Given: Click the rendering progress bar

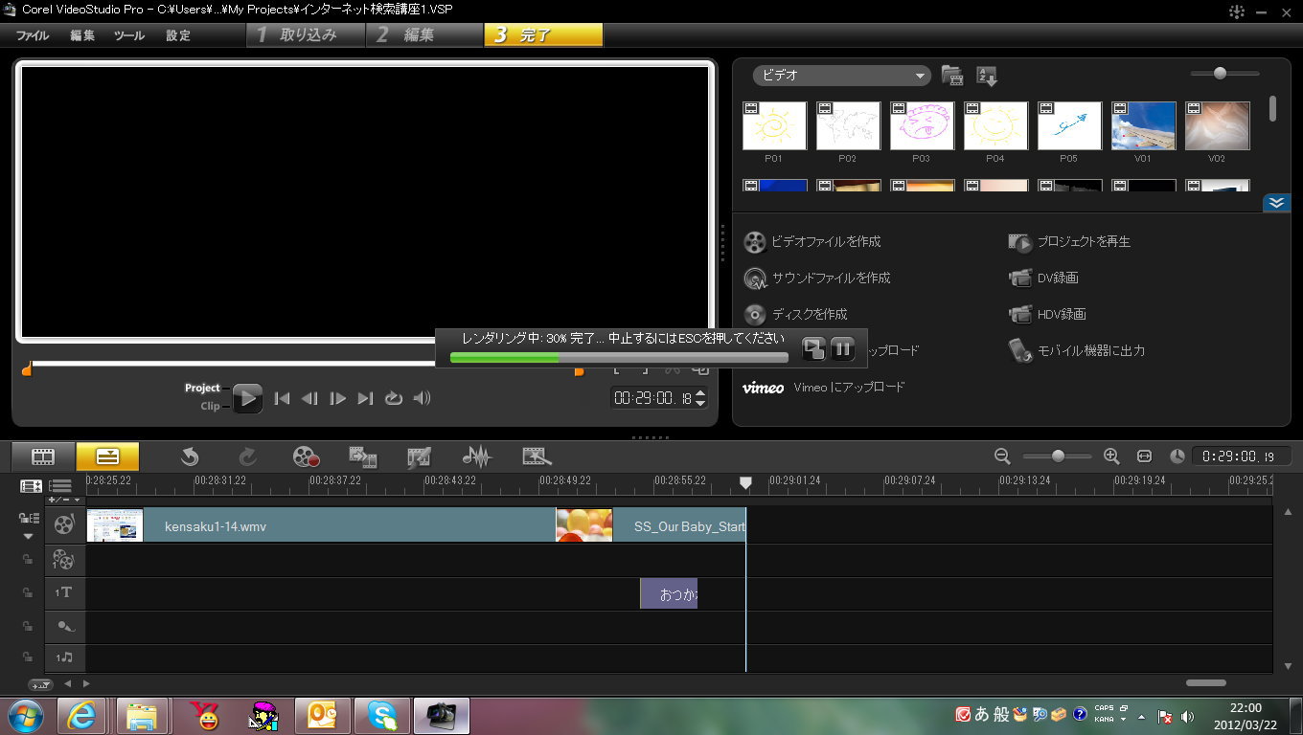Looking at the screenshot, I should [x=619, y=357].
